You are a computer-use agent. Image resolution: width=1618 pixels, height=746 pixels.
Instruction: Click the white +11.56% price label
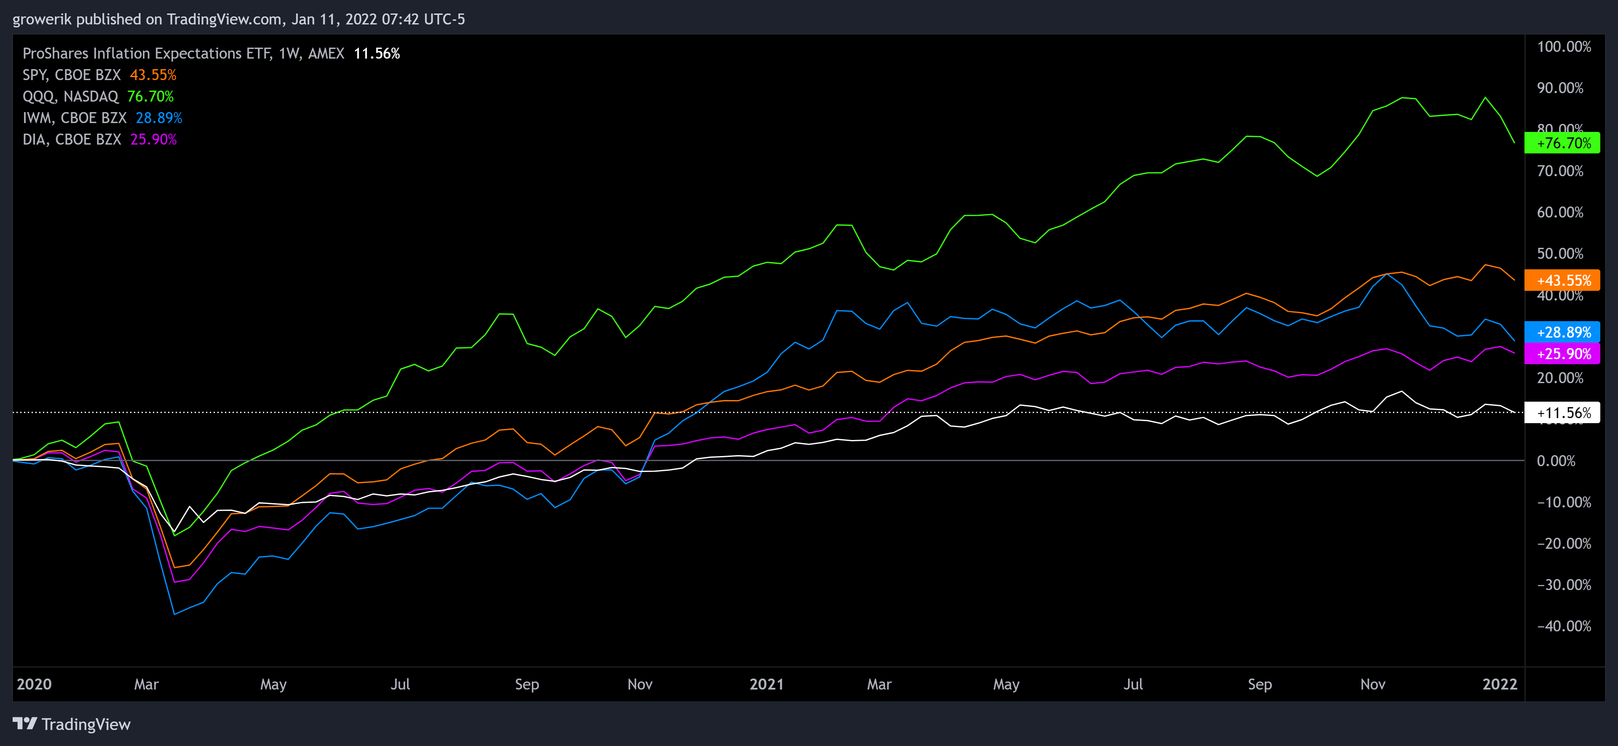pyautogui.click(x=1563, y=413)
